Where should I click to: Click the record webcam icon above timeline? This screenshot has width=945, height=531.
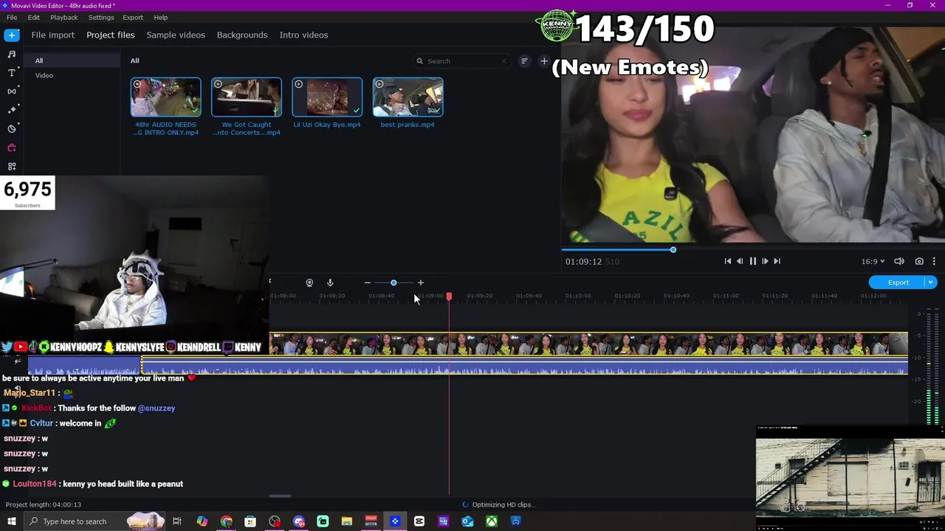[309, 282]
